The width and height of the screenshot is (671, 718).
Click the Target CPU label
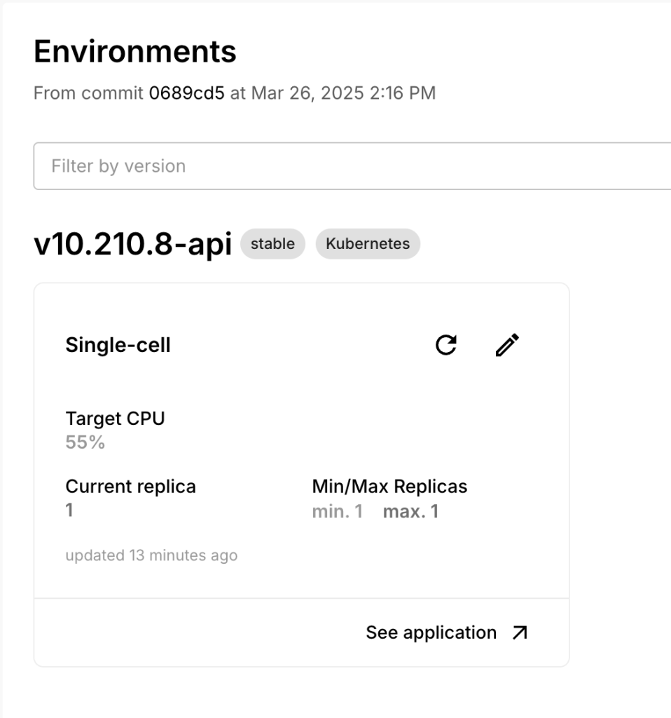115,419
